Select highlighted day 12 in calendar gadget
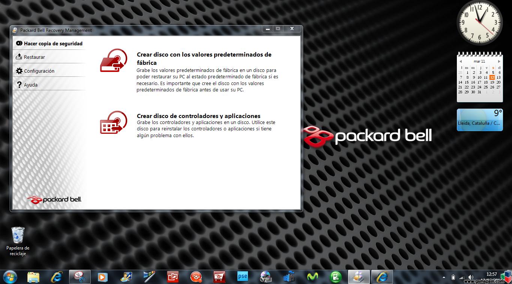The height and width of the screenshot is (284, 512). pyautogui.click(x=492, y=77)
